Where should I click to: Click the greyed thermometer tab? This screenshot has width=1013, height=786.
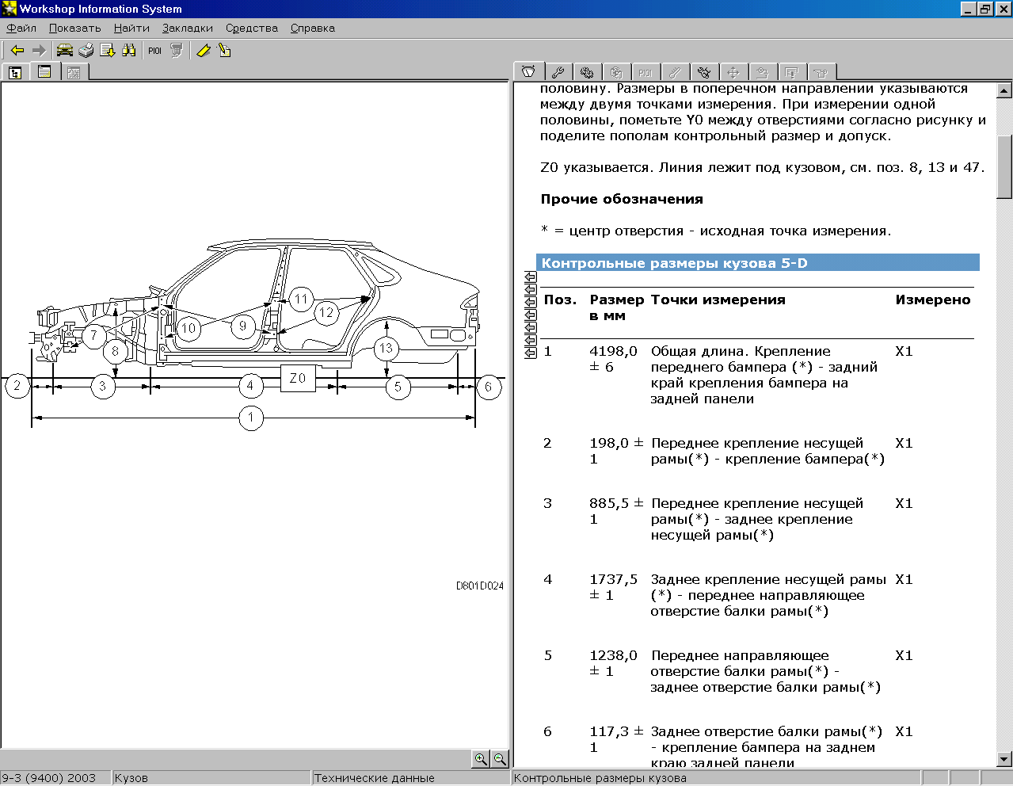click(x=675, y=72)
